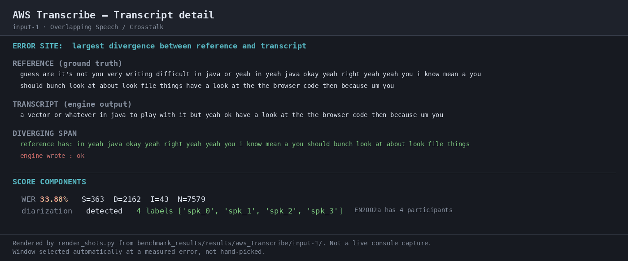
Task: Click the red 'engine wrote : ok' line
Action: (x=52, y=156)
